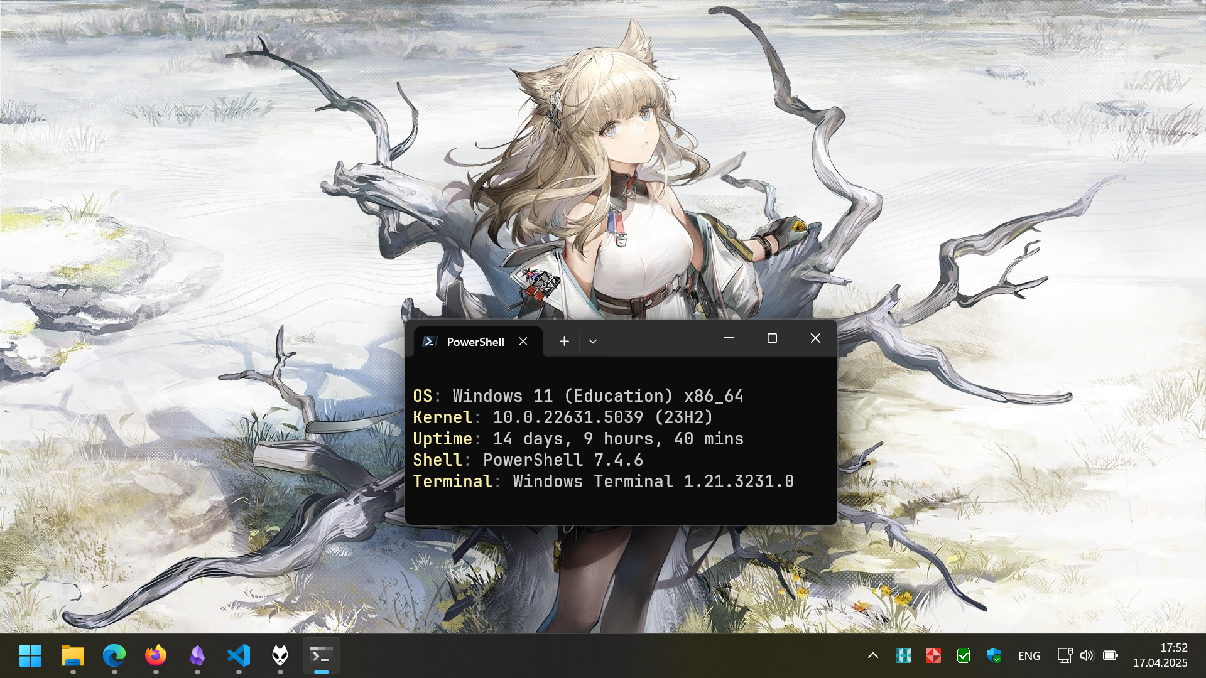Open network settings from the tray
The height and width of the screenshot is (678, 1206).
tap(1065, 655)
